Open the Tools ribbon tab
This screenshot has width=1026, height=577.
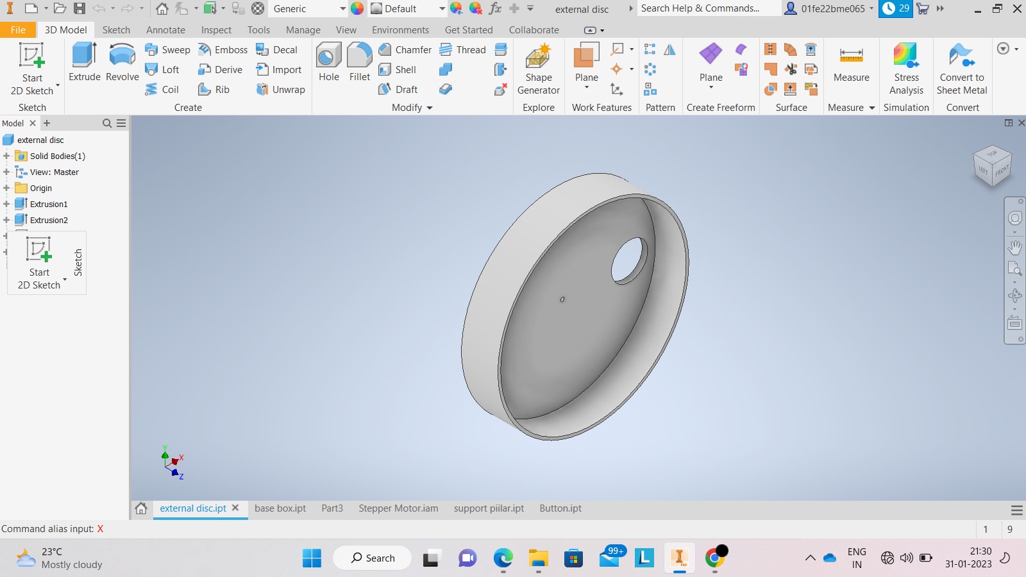(x=258, y=29)
